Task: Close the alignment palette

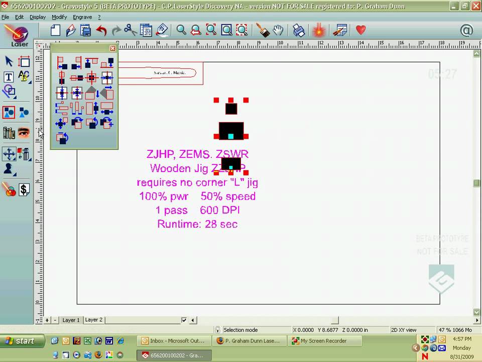Action: pyautogui.click(x=113, y=48)
